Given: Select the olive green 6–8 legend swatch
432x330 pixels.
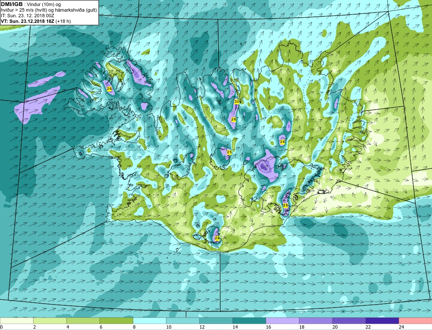Looking at the screenshot, I should click(x=116, y=320).
